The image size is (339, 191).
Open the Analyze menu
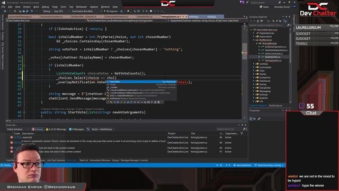point(94,7)
